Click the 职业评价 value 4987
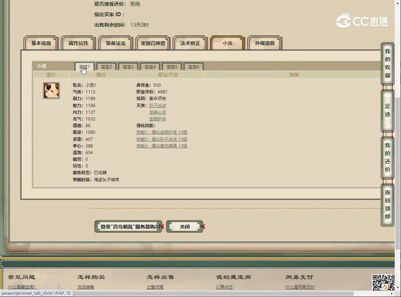401x297 pixels. click(x=162, y=92)
